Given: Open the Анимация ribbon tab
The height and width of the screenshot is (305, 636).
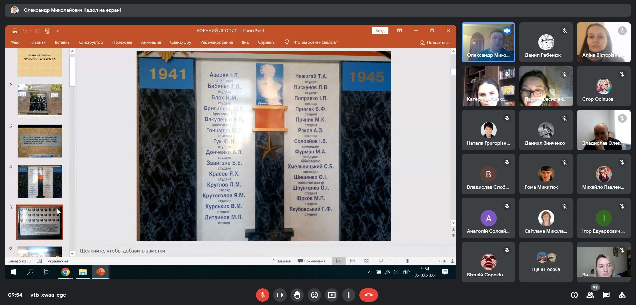Looking at the screenshot, I should (x=151, y=42).
